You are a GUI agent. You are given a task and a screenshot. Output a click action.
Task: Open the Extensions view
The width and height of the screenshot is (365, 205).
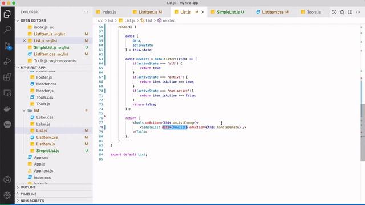pyautogui.click(x=7, y=77)
